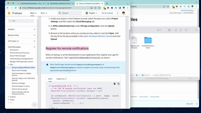Switch to the Objective-C code tab
The image size is (201, 113).
[x=62, y=79]
